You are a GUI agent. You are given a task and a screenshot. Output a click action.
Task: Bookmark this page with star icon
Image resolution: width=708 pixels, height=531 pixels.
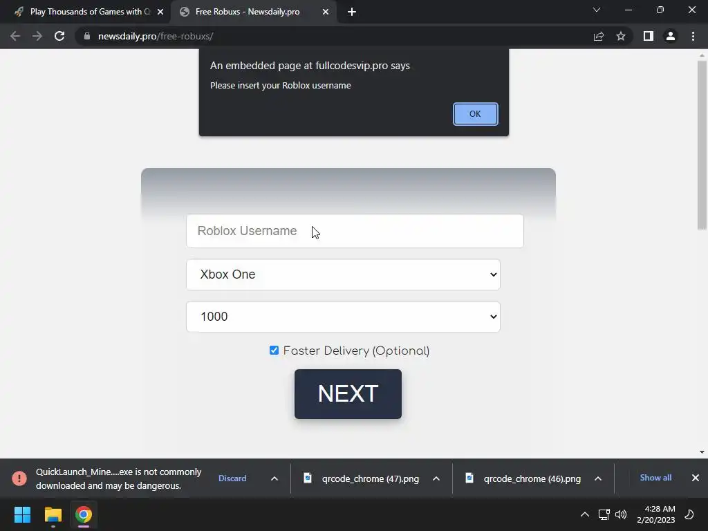(621, 36)
